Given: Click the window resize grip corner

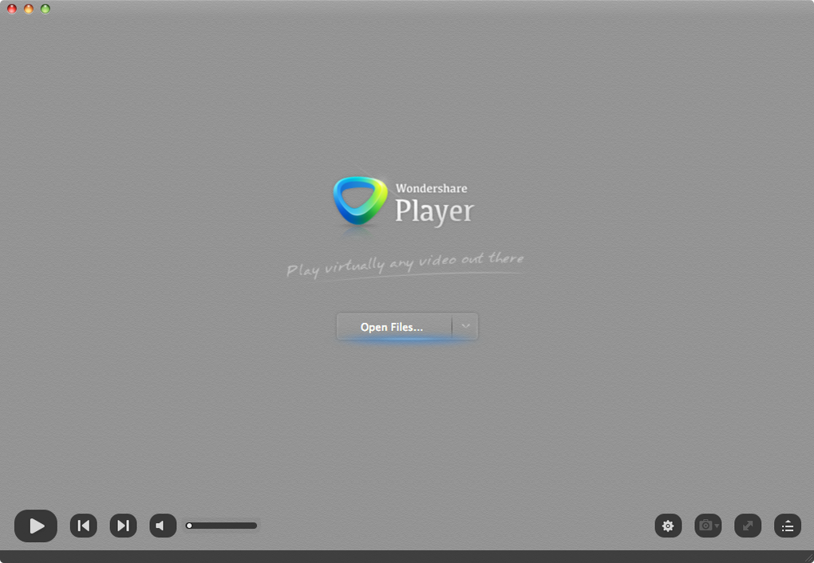Looking at the screenshot, I should (x=808, y=557).
